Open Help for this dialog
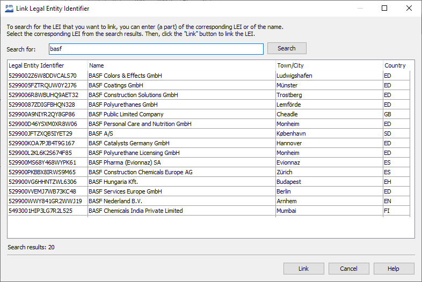Viewport: 422px width, 282px height. pyautogui.click(x=394, y=269)
